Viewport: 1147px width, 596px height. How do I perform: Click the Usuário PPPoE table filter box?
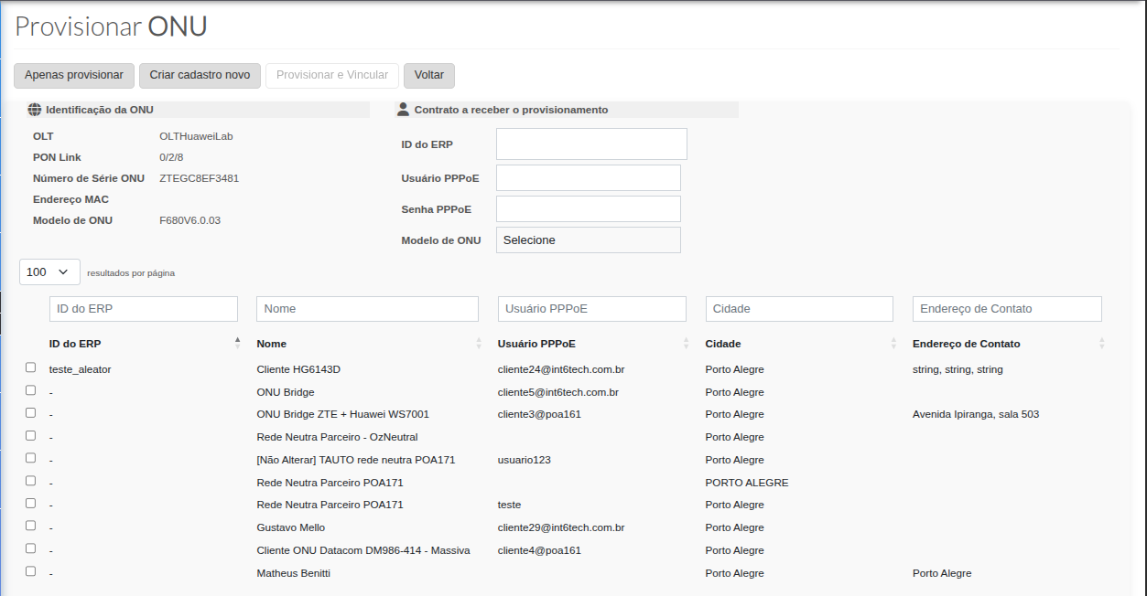[592, 309]
